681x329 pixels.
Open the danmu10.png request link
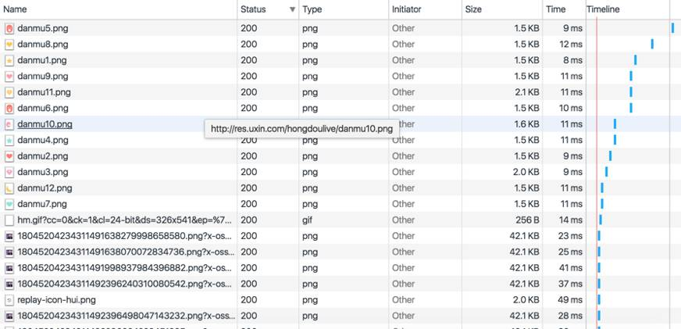click(x=45, y=124)
